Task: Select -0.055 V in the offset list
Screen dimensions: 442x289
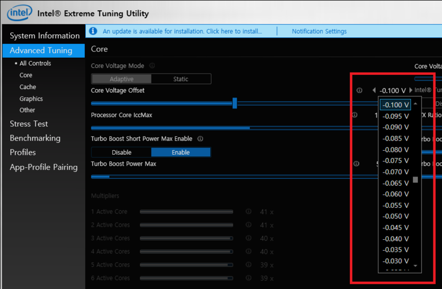Action: click(396, 206)
